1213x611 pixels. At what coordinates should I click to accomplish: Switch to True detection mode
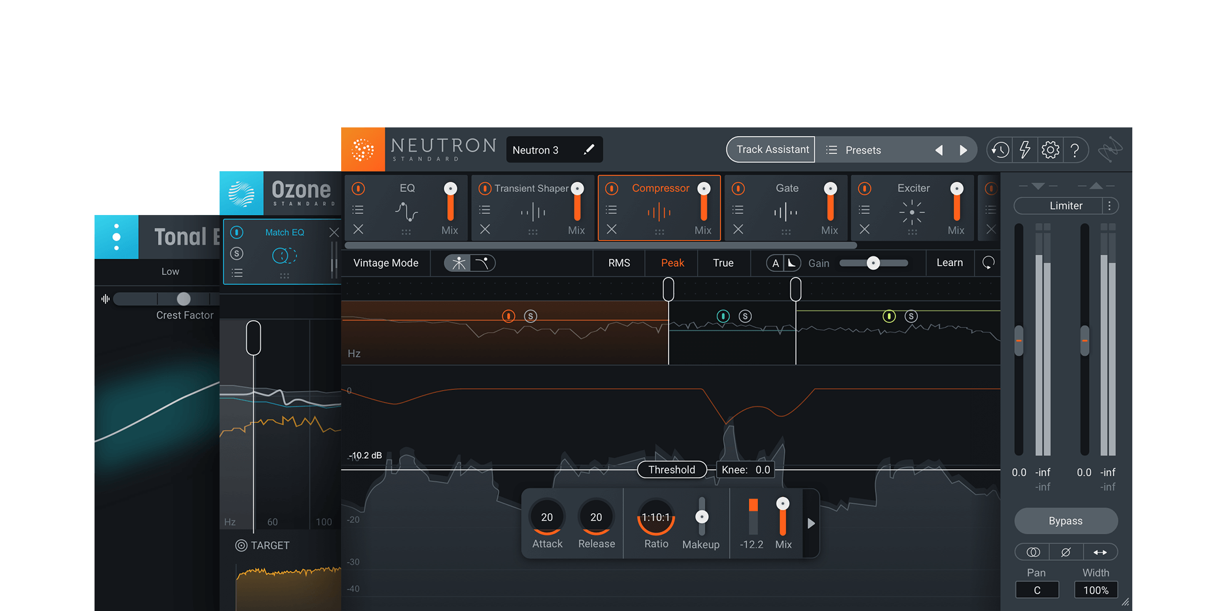723,263
